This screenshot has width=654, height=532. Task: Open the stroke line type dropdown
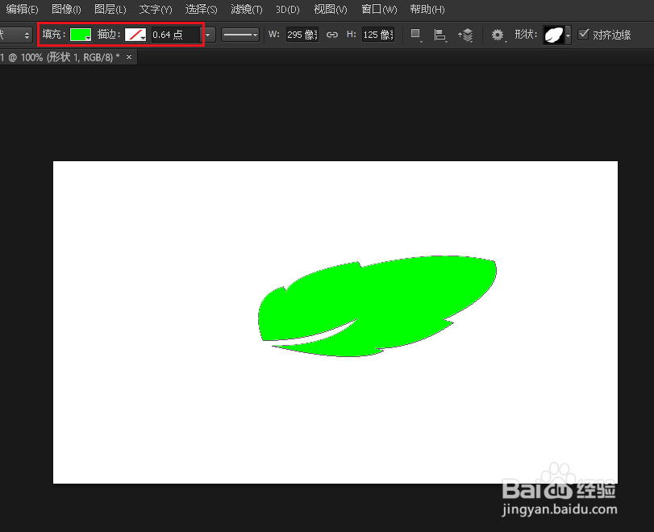click(240, 35)
